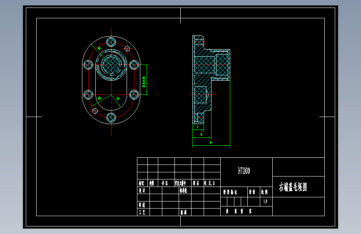The height and width of the screenshot is (234, 361).
Task: Click the 工艺 row label
Action: click(x=142, y=212)
